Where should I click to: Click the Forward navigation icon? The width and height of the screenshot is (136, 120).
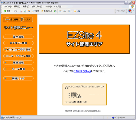point(15,11)
